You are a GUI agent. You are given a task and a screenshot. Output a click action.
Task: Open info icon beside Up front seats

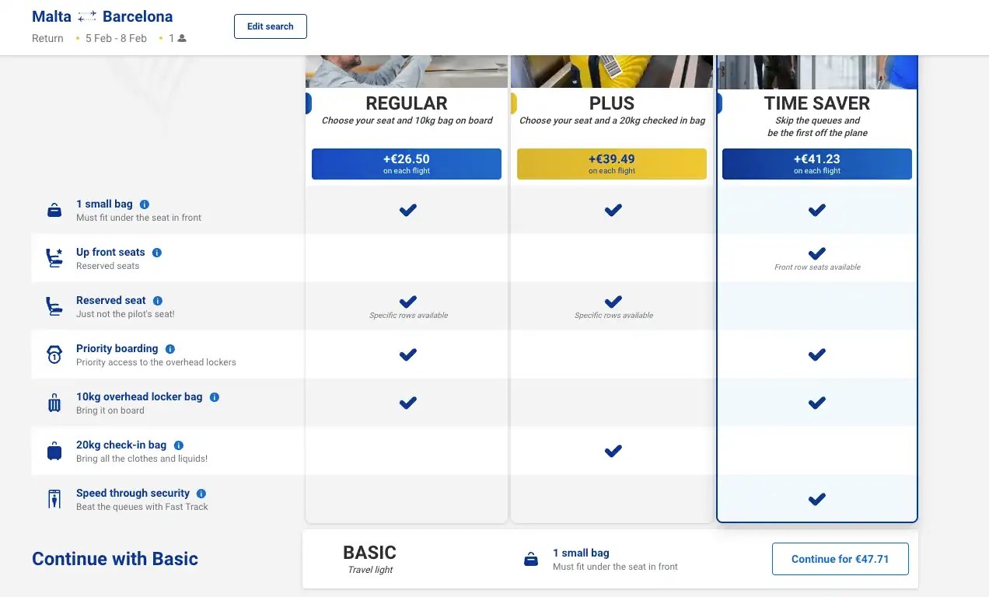pyautogui.click(x=157, y=253)
